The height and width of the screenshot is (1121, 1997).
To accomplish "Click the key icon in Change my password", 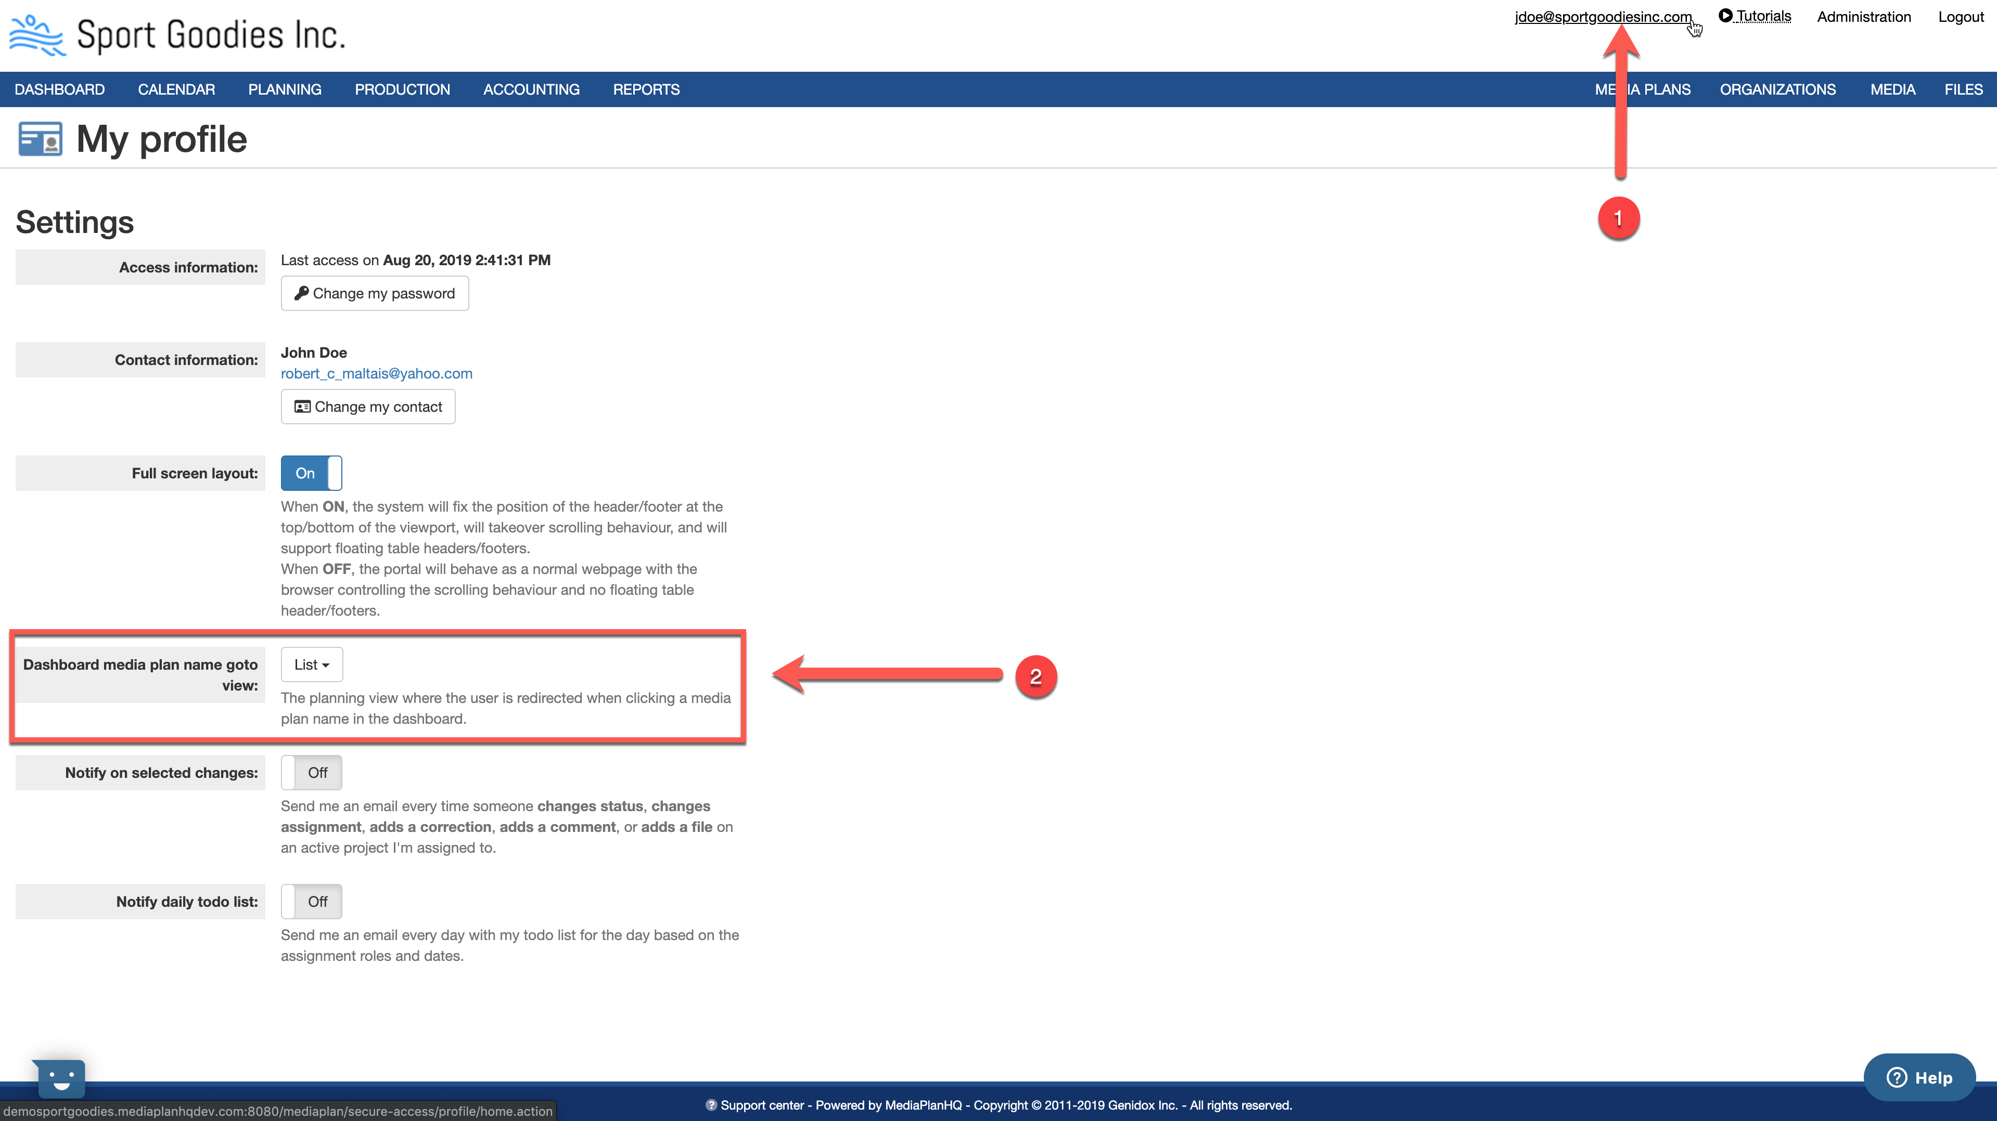I will pos(302,293).
